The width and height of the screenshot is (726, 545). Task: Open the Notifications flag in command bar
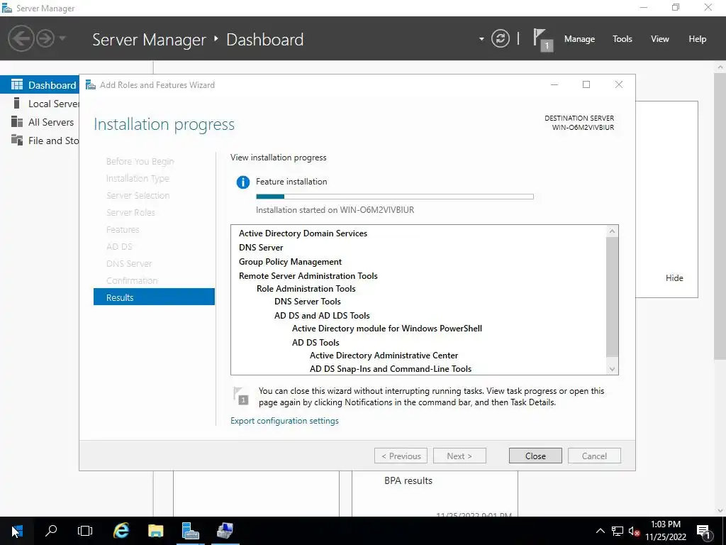click(x=542, y=40)
